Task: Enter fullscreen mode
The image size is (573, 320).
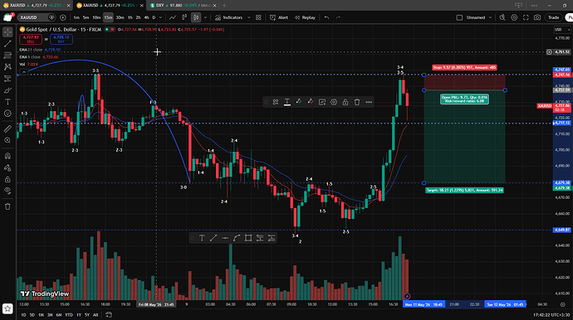Action: coord(526,17)
